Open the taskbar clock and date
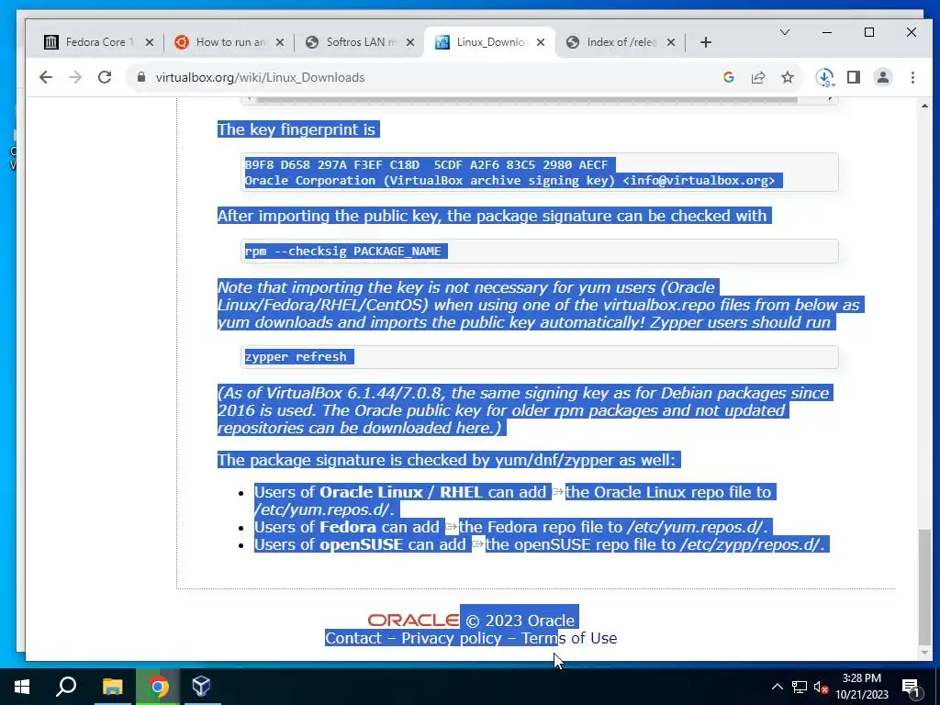940x705 pixels. click(861, 687)
